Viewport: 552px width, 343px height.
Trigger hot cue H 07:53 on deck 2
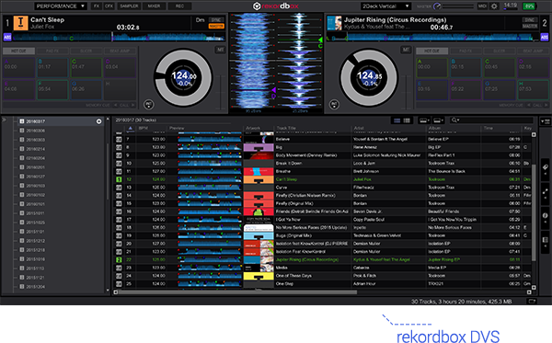[534, 90]
